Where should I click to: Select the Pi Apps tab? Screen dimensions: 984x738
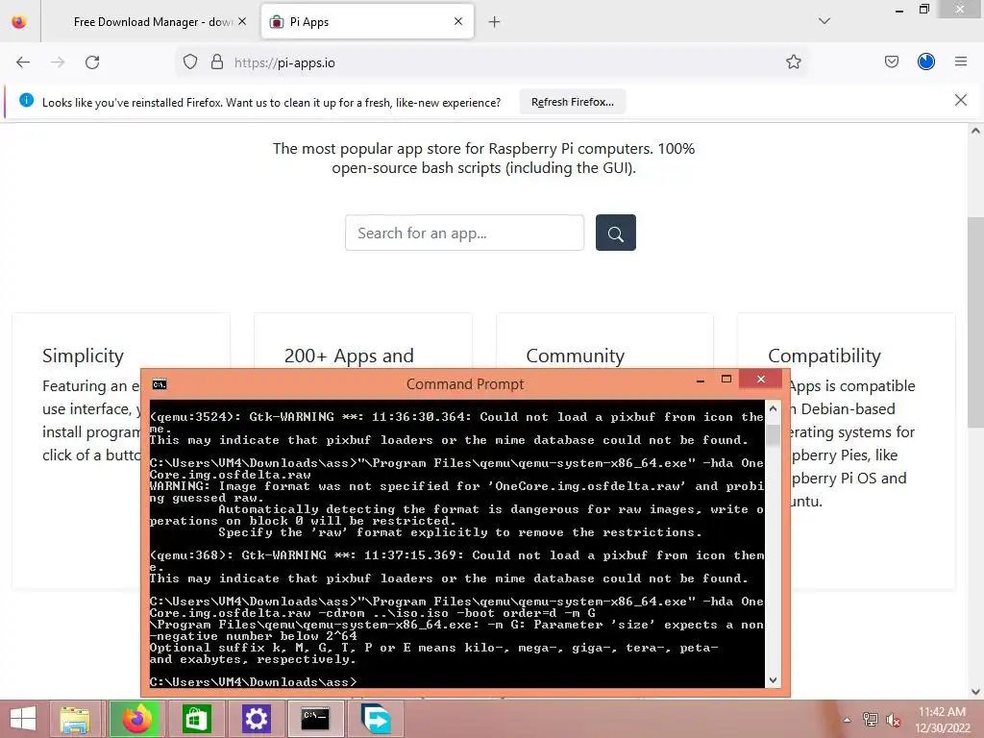[x=367, y=22]
